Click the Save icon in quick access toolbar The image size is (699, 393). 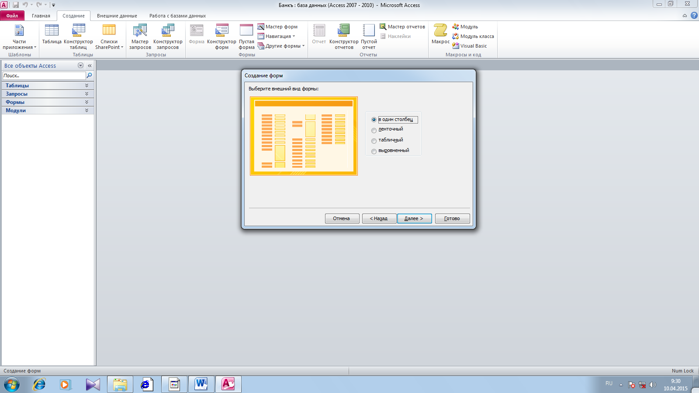click(x=16, y=5)
